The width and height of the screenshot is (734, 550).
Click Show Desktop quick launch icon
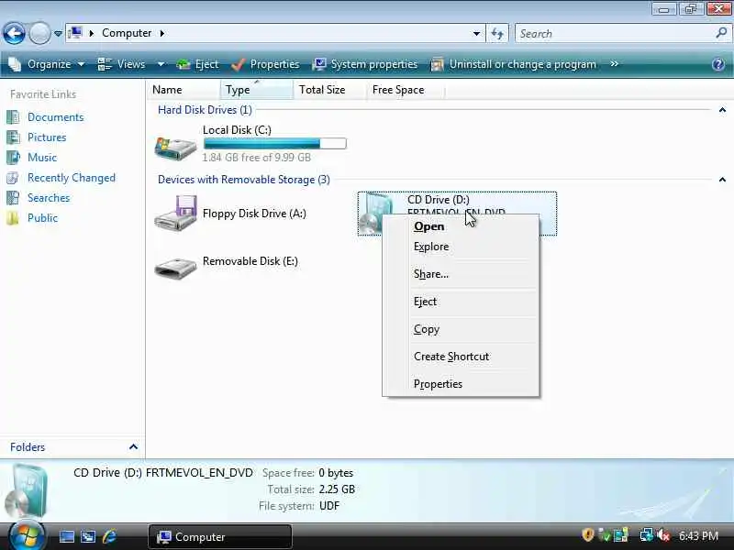point(66,536)
